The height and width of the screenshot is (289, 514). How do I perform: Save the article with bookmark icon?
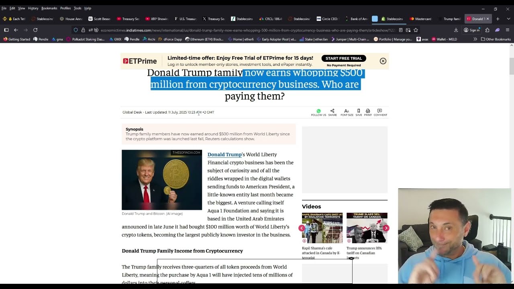point(359,112)
